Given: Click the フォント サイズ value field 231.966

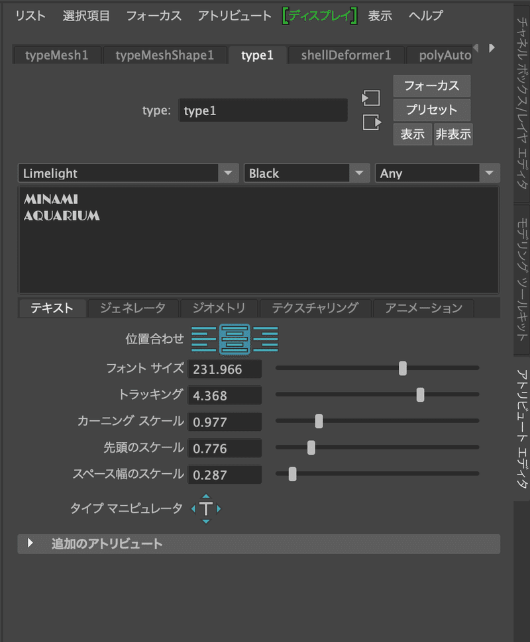Looking at the screenshot, I should (x=225, y=369).
